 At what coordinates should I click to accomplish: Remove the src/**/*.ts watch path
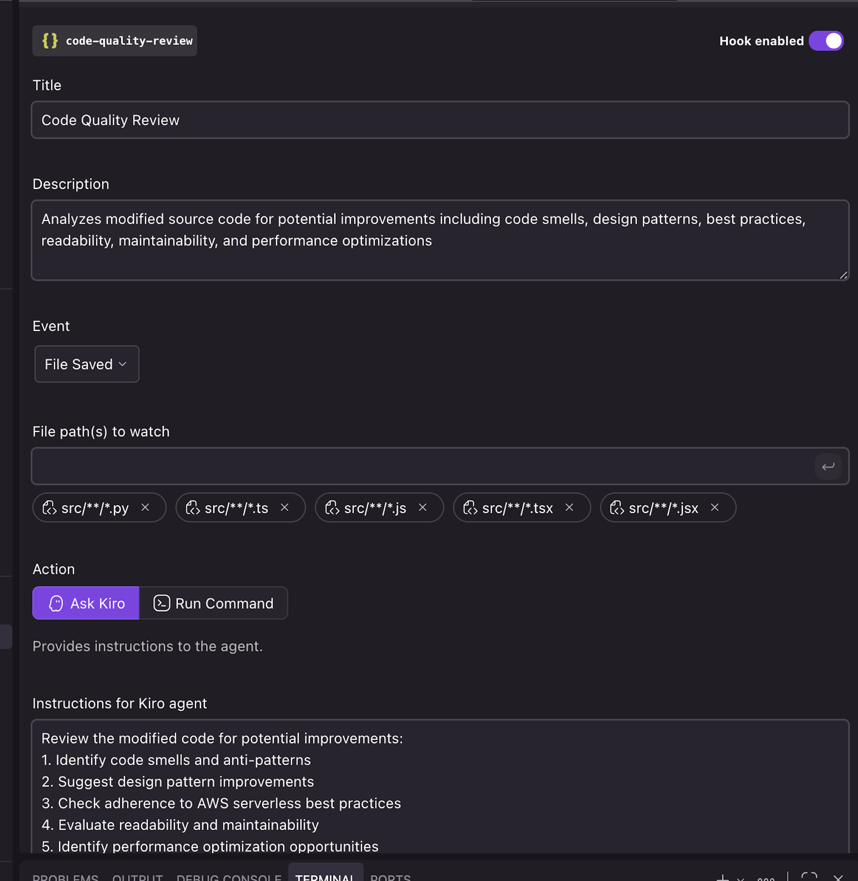(285, 508)
